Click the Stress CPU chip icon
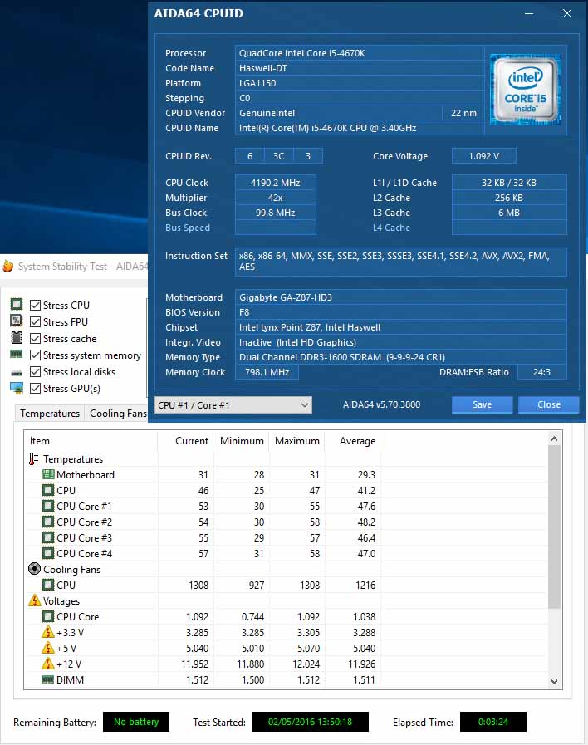This screenshot has height=745, width=588. click(17, 304)
